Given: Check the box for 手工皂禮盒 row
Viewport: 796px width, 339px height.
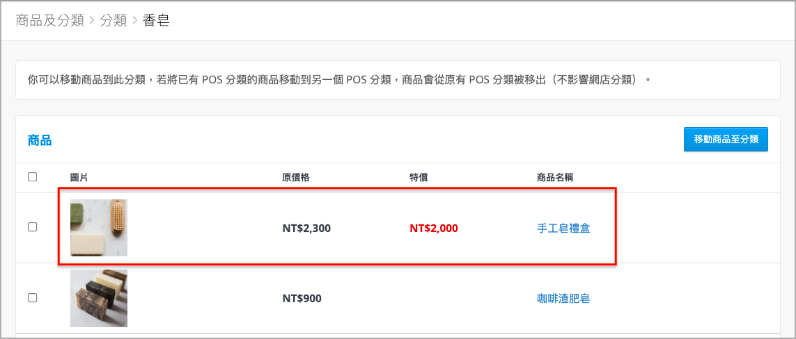Looking at the screenshot, I should [x=33, y=227].
